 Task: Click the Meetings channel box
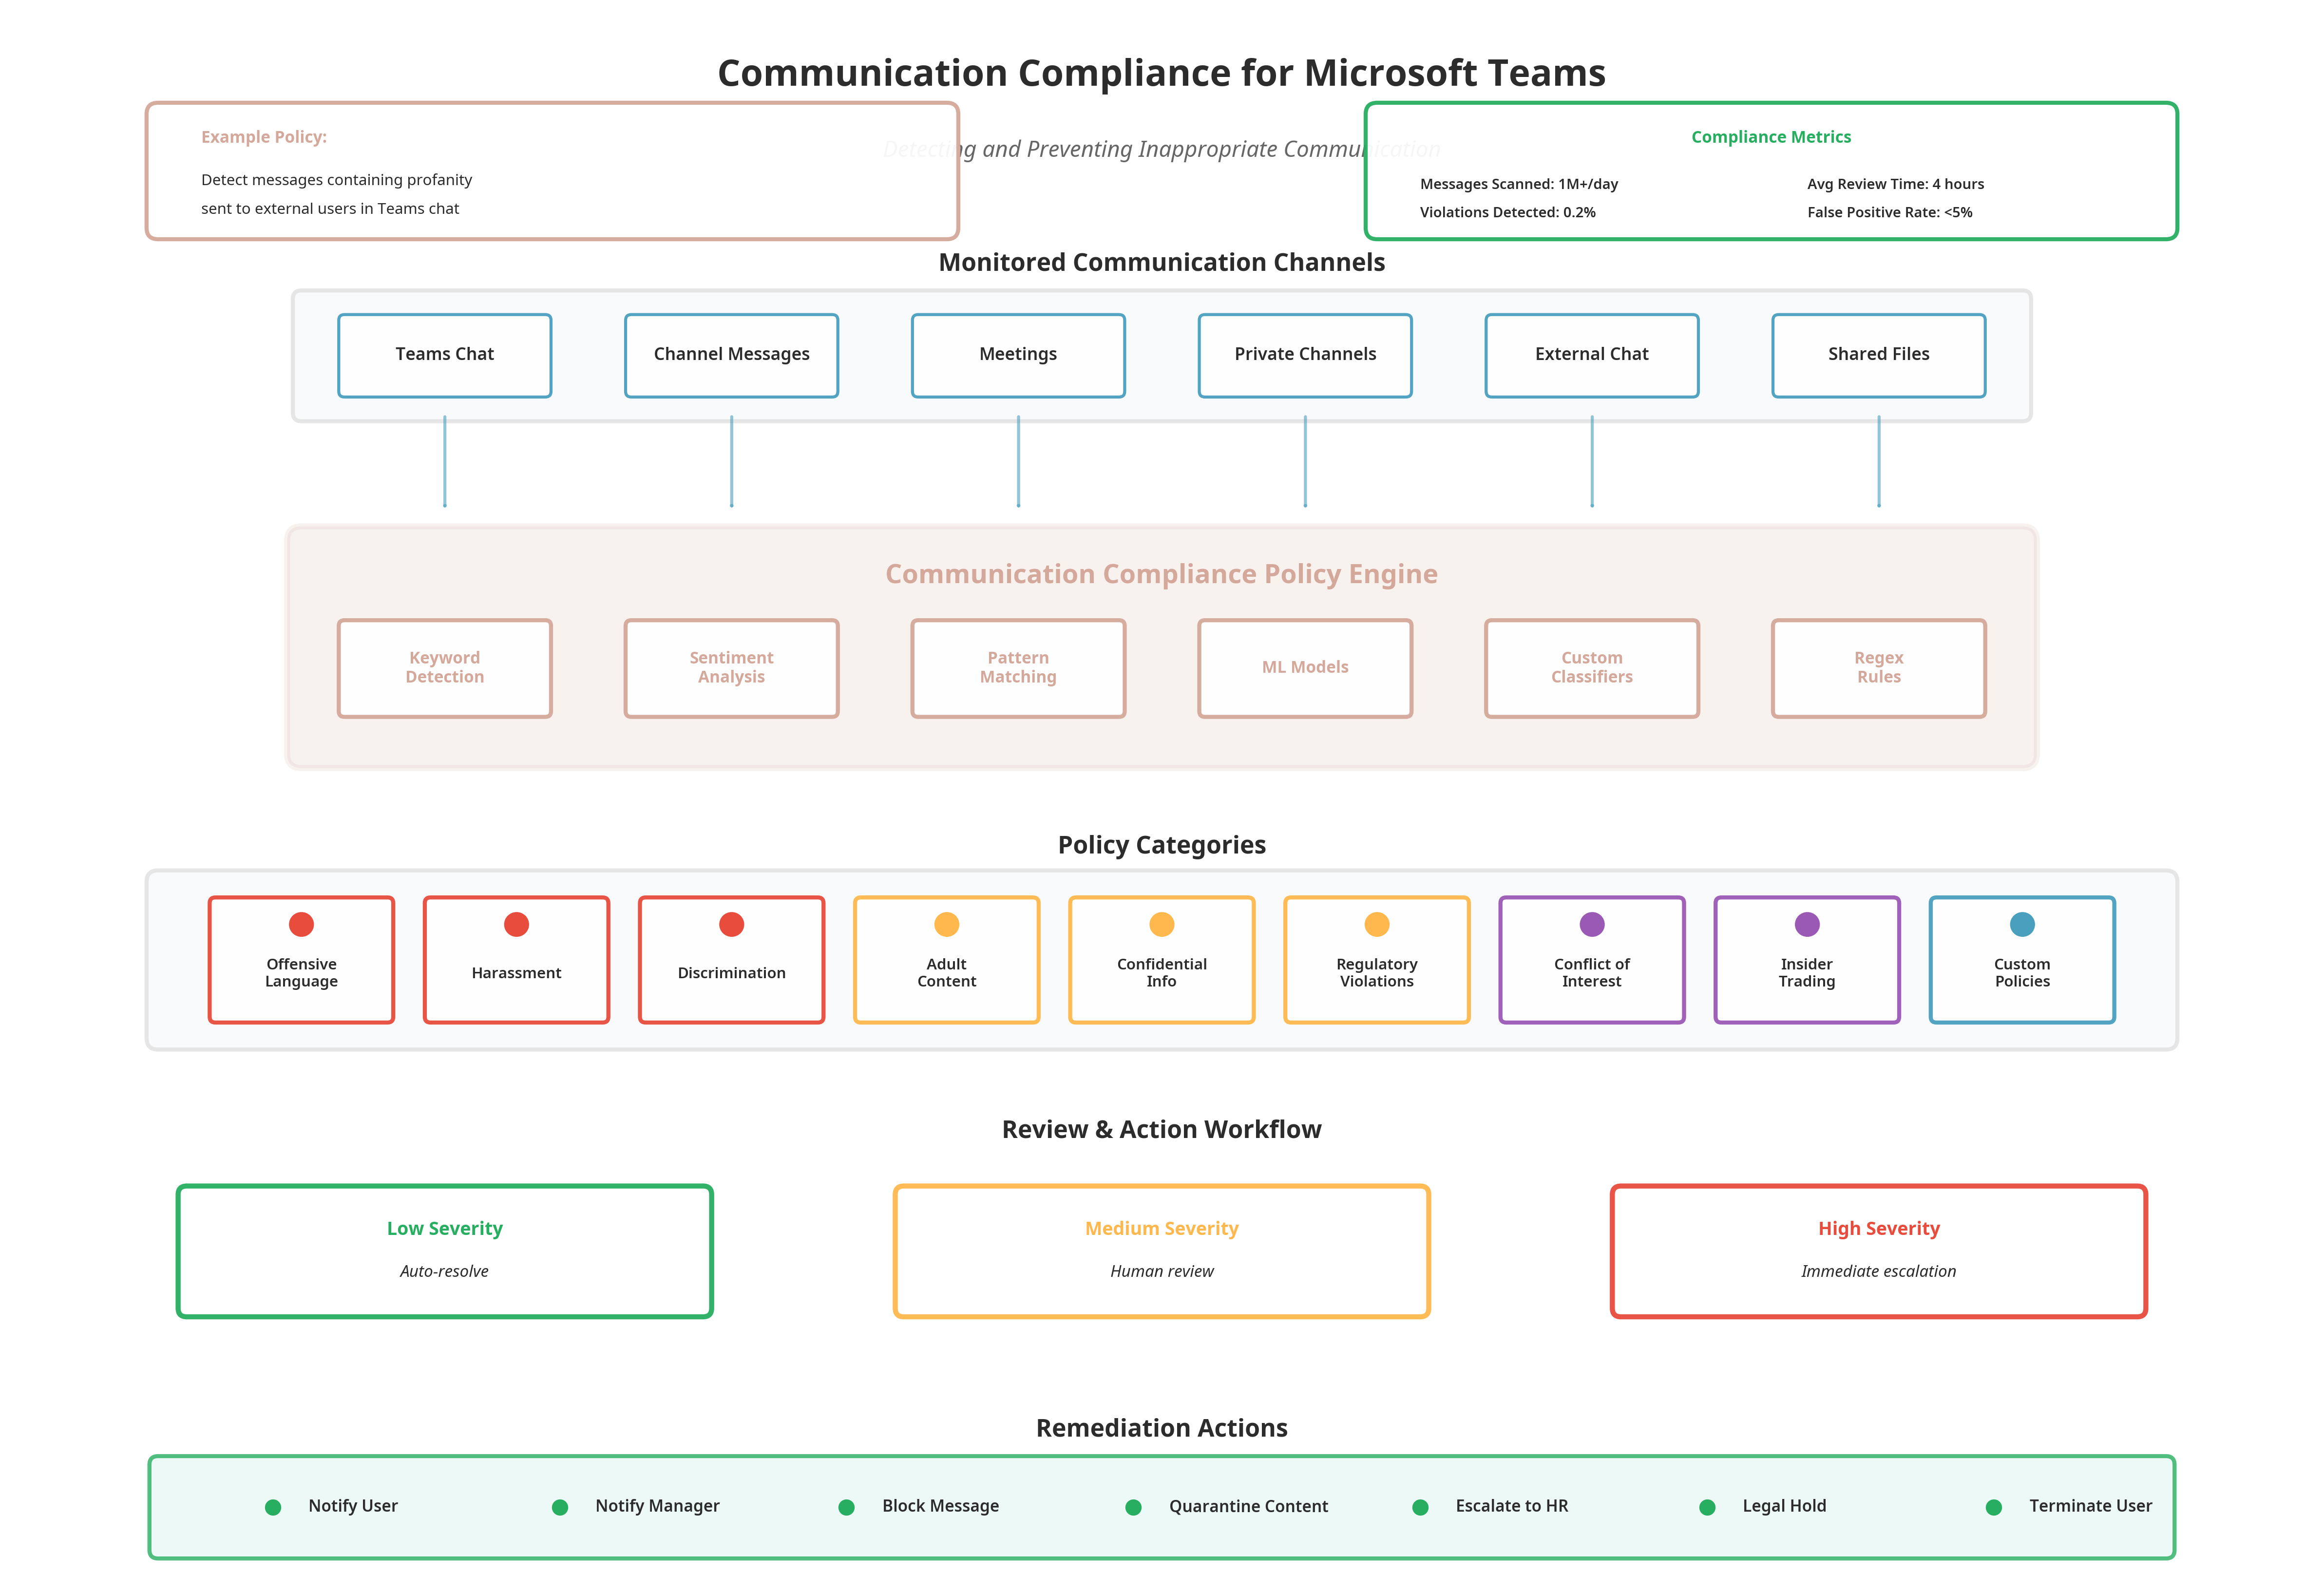[x=1018, y=355]
